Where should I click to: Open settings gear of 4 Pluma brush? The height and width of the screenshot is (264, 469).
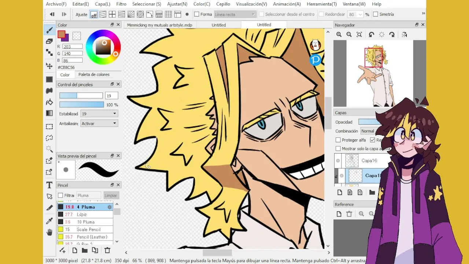[109, 207]
